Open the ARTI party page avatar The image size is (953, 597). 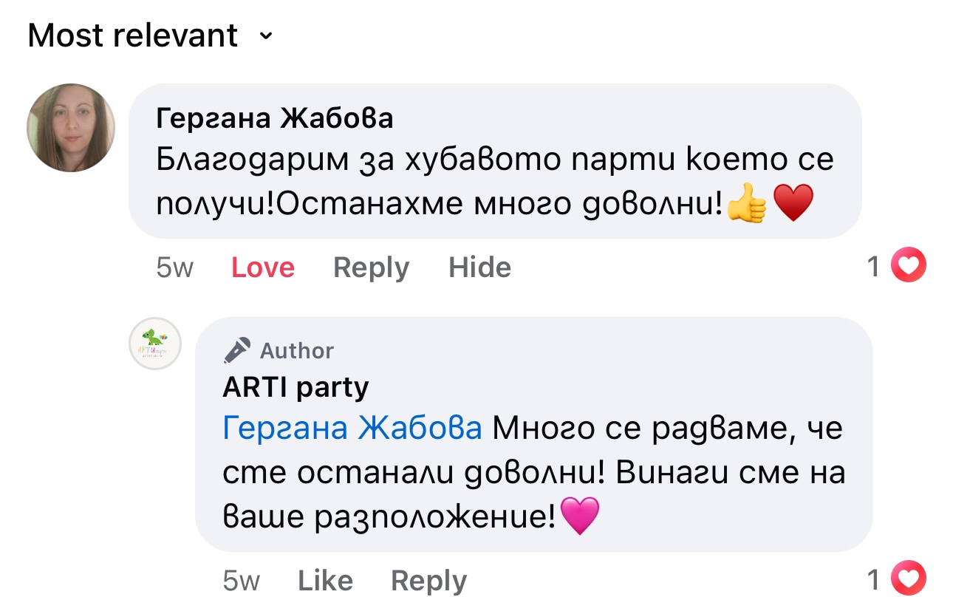(x=155, y=344)
